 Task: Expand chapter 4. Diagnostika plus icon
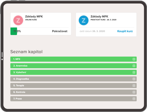[134, 79]
